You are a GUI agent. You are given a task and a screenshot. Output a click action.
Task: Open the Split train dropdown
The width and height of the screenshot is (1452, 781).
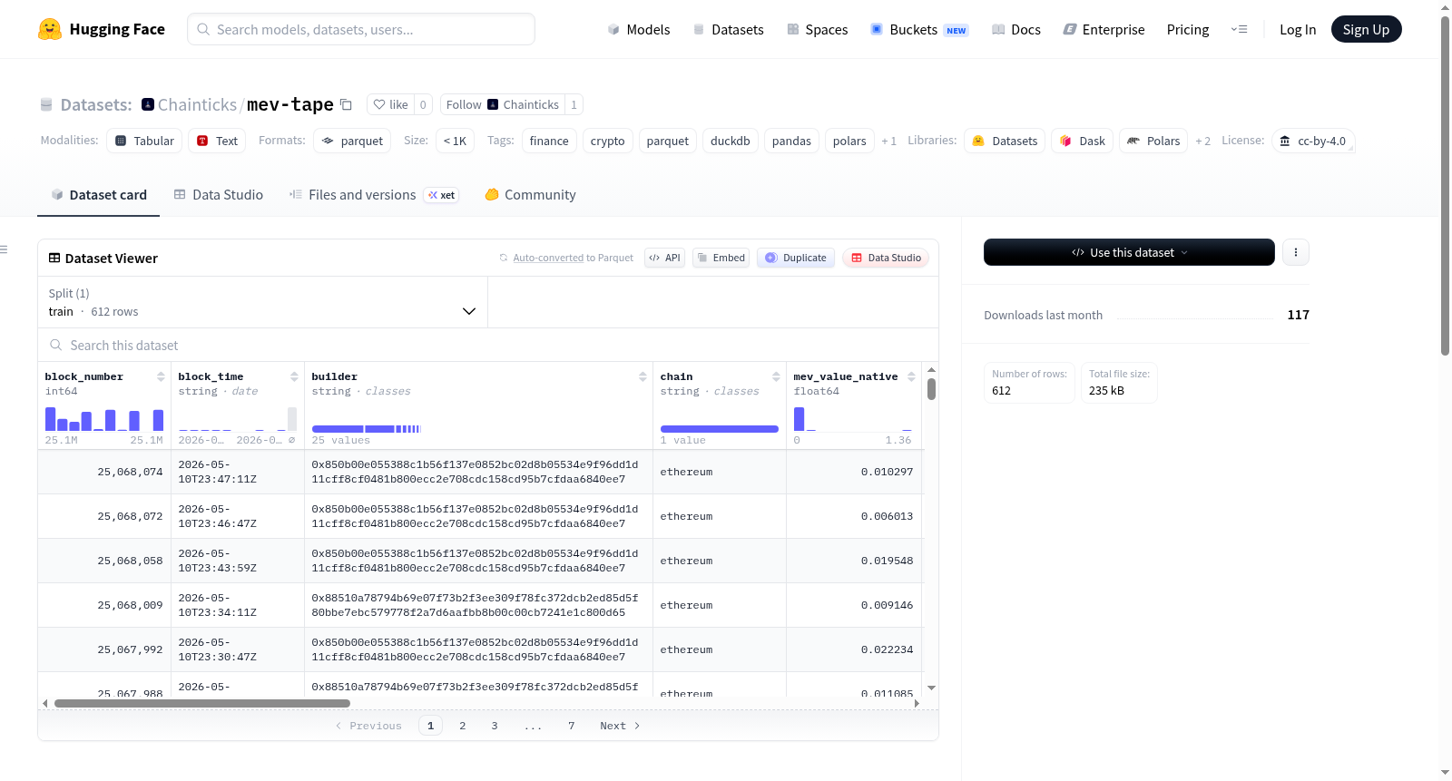(262, 302)
